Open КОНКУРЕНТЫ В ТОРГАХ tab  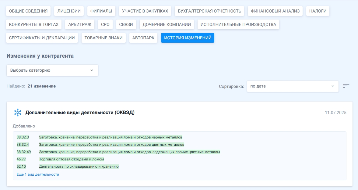(34, 24)
